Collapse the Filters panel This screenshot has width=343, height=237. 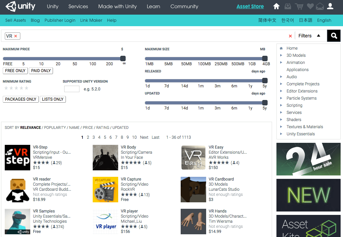tap(309, 36)
